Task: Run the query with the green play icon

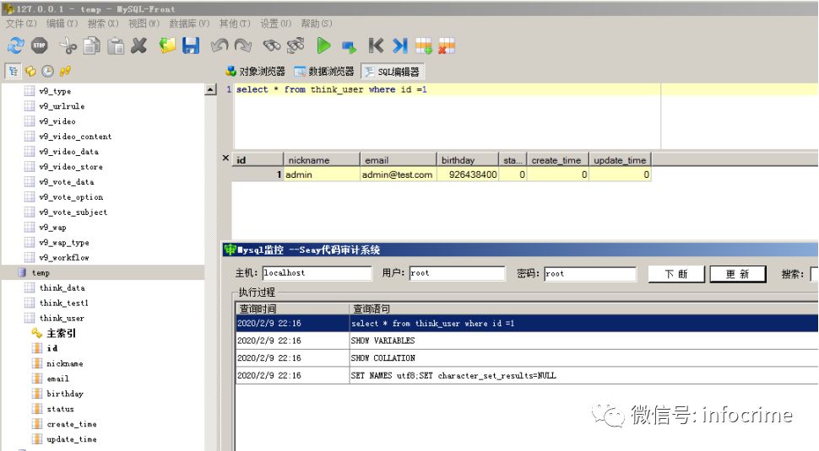Action: [x=323, y=46]
